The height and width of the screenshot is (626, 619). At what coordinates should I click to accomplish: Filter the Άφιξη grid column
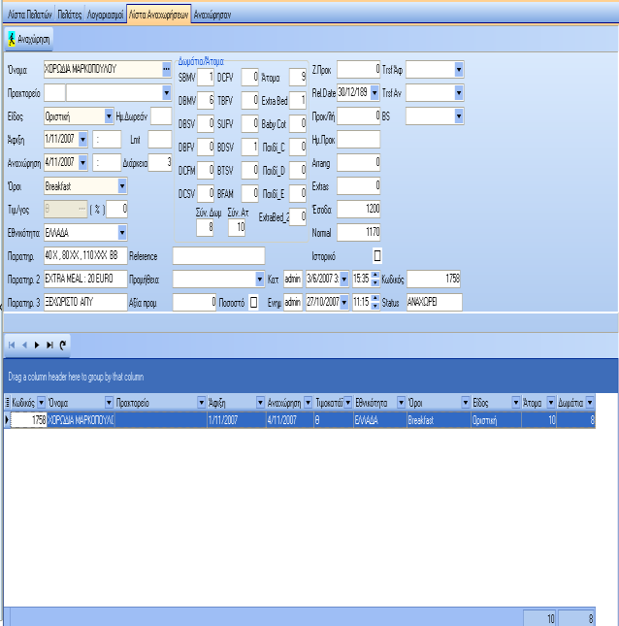click(x=260, y=403)
